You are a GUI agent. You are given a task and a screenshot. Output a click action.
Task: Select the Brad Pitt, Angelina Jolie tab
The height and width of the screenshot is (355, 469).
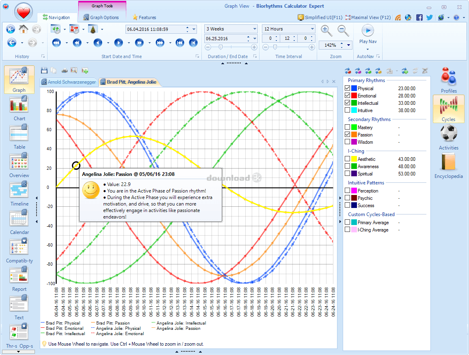pyautogui.click(x=129, y=82)
